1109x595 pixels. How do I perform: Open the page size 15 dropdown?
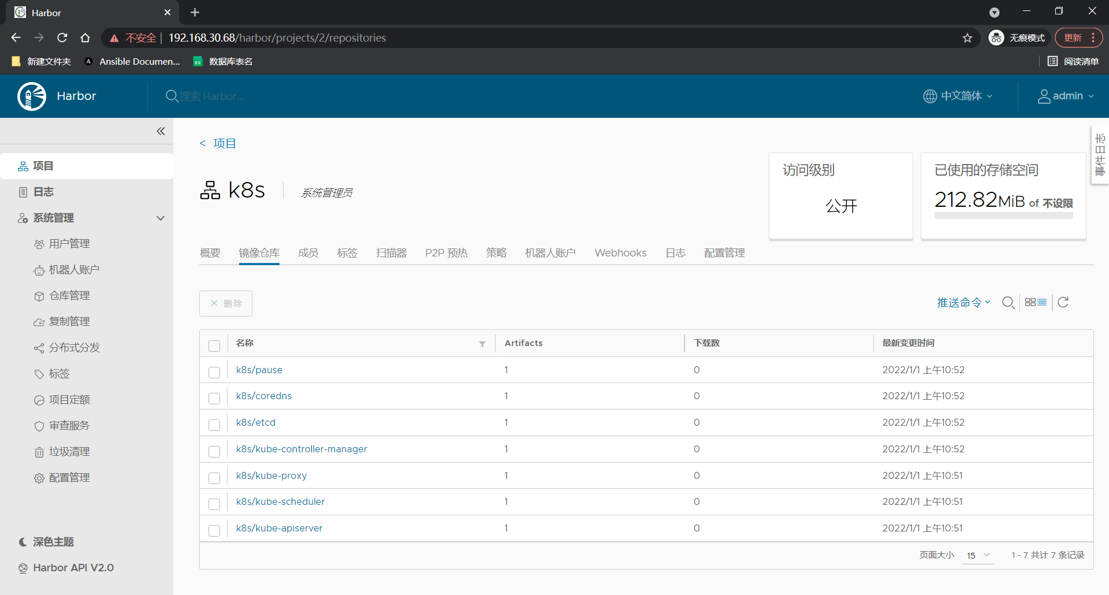[978, 555]
